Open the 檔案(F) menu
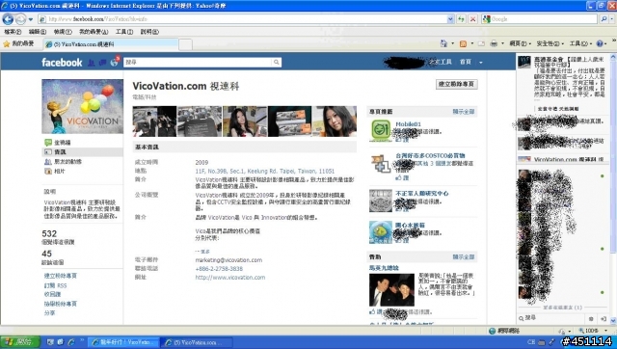Viewport: 617px width, 349px height. point(13,32)
